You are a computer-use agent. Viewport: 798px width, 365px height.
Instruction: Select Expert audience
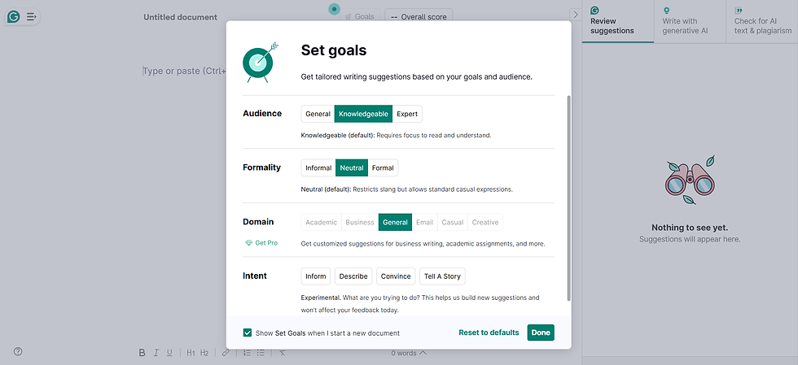pyautogui.click(x=407, y=114)
